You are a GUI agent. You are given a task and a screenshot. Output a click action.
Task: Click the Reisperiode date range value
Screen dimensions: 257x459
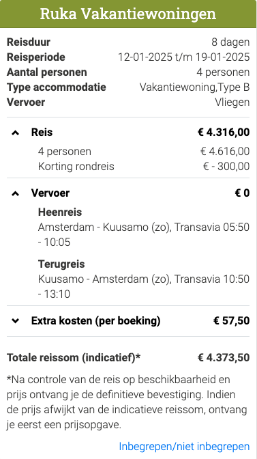point(183,57)
